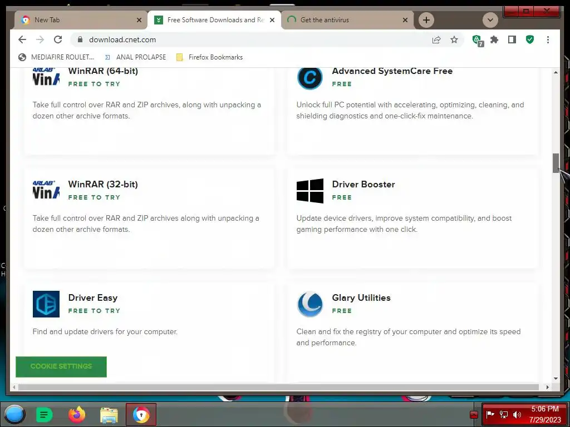Open the Driver Booster link
The height and width of the screenshot is (427, 570).
click(363, 184)
